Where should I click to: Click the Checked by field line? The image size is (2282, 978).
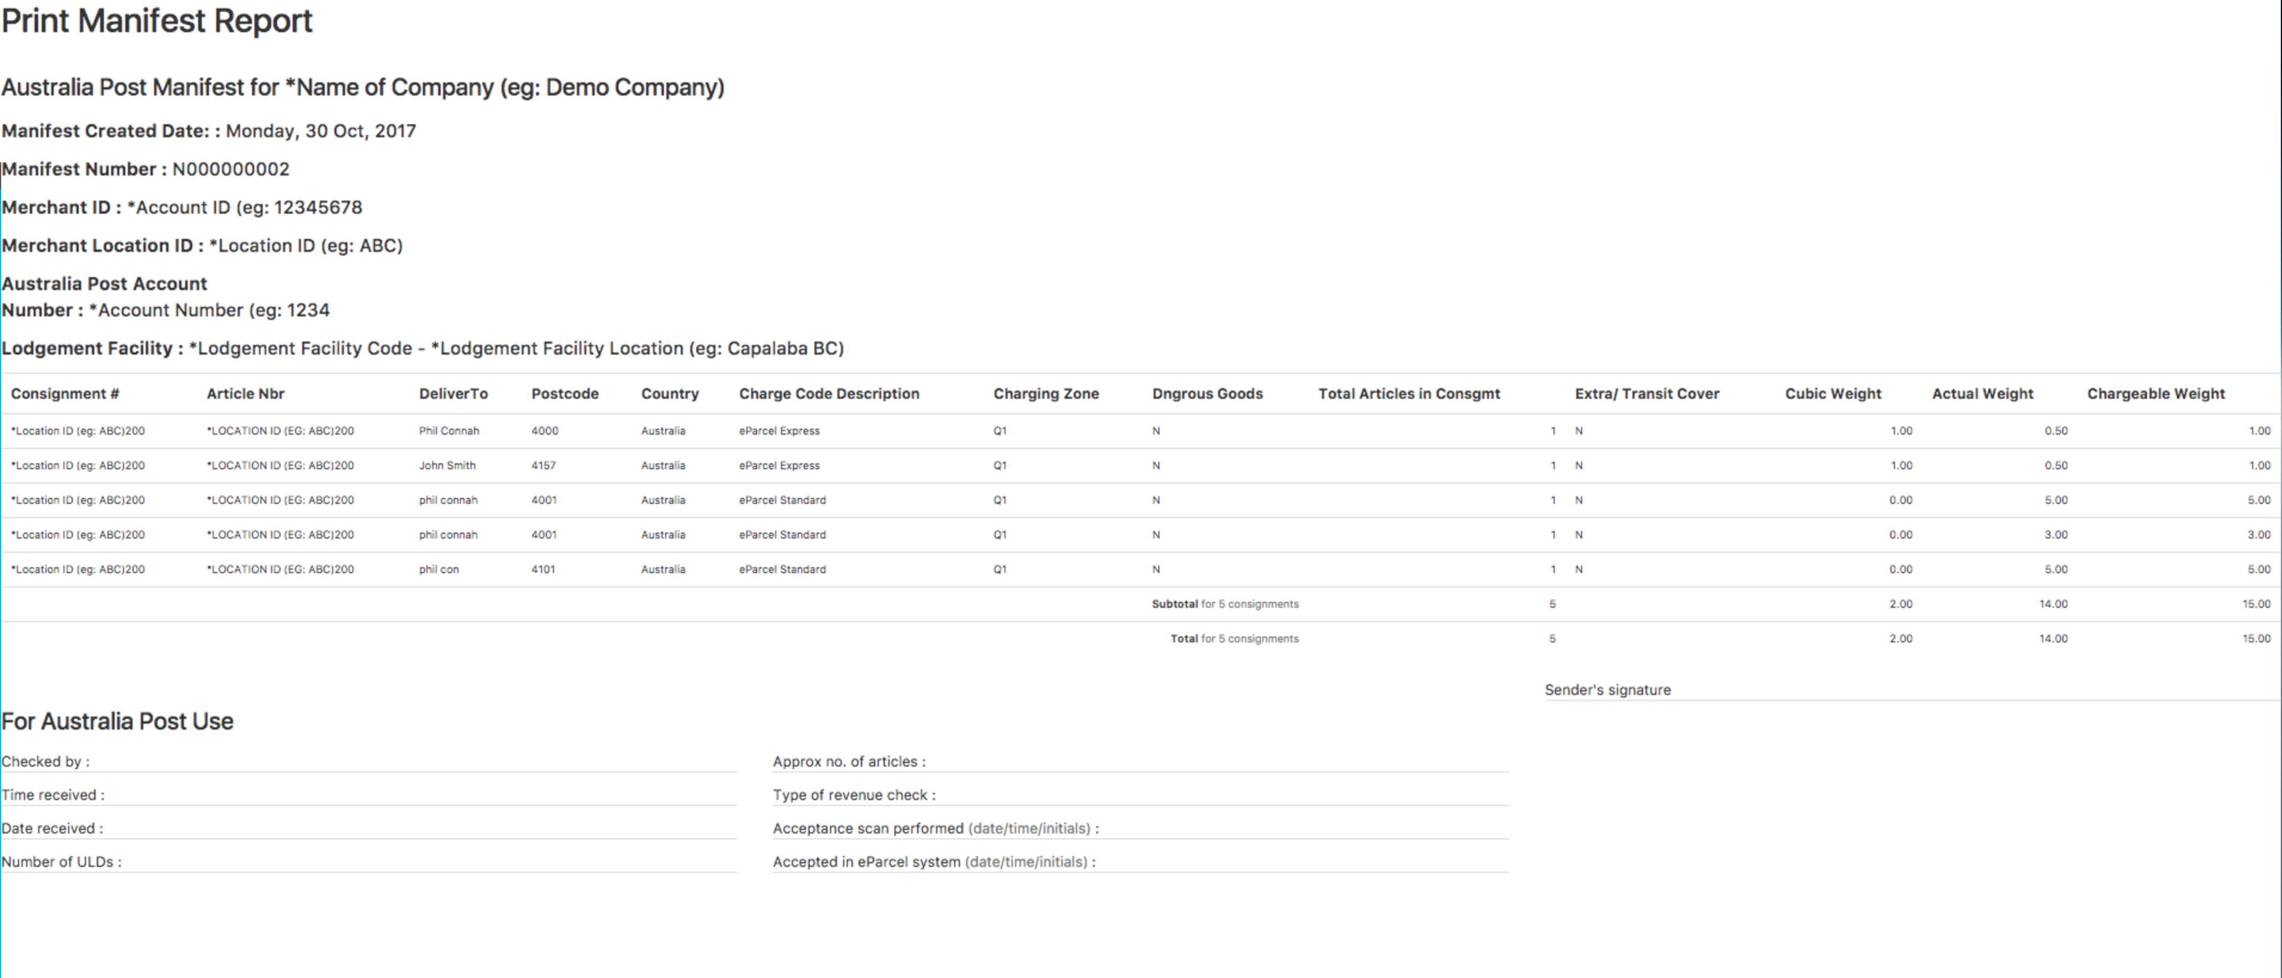[x=368, y=762]
